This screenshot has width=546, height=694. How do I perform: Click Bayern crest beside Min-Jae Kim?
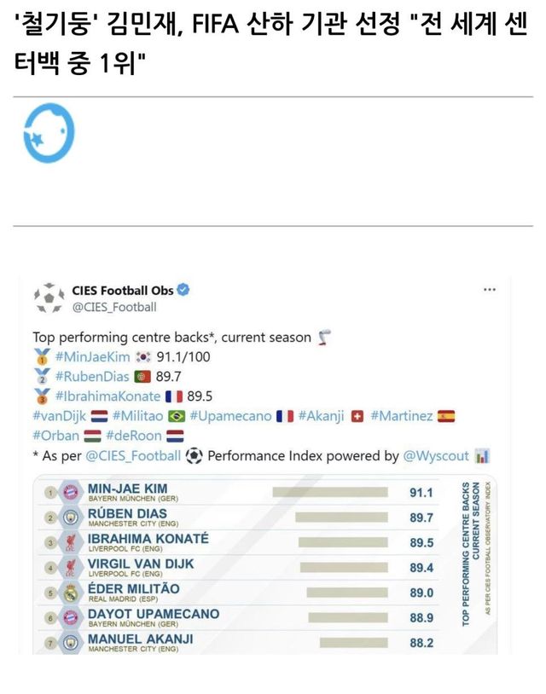[72, 492]
